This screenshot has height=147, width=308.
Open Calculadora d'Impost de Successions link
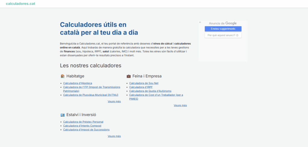coord(86,130)
